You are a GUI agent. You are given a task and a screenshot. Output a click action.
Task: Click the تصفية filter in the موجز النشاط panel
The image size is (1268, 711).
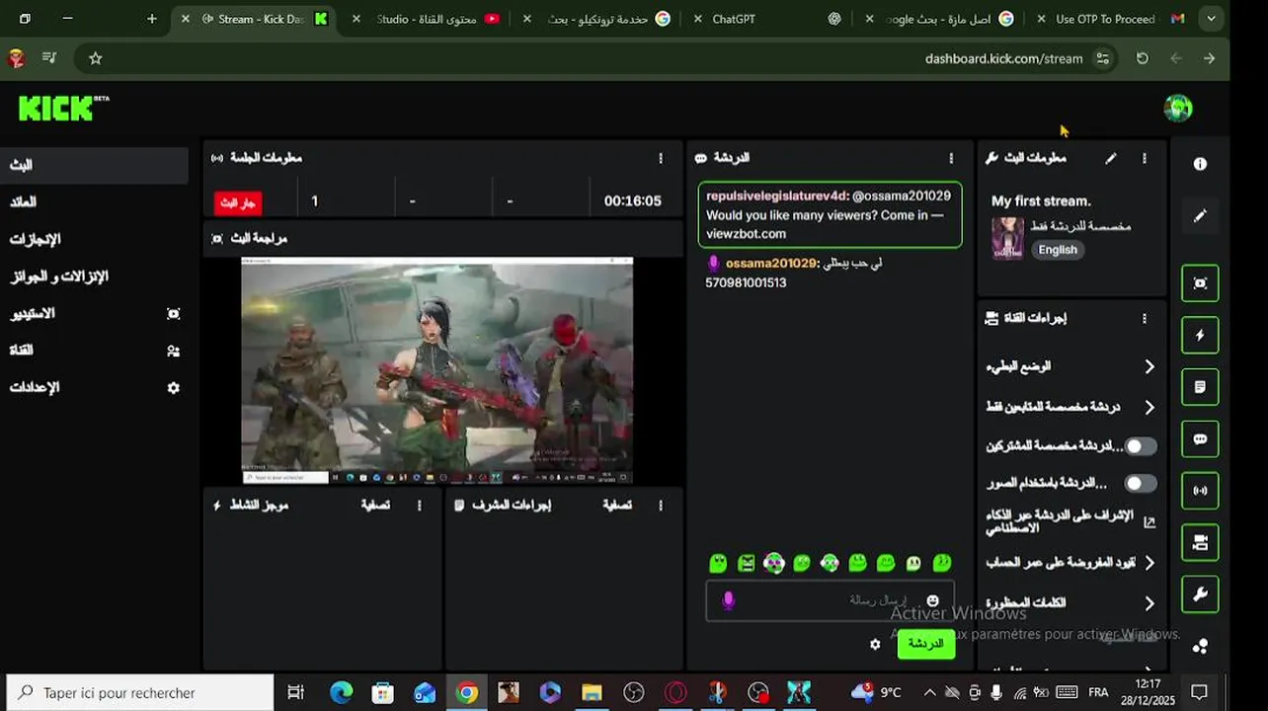tap(375, 505)
